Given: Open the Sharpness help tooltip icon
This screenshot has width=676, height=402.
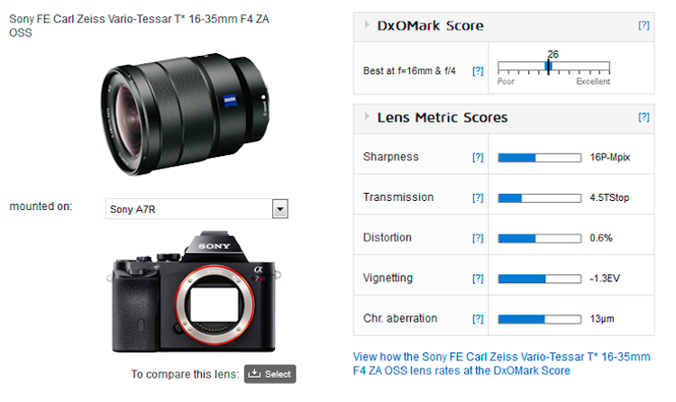Looking at the screenshot, I should 478,157.
